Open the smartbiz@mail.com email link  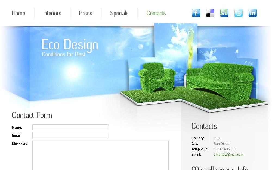pyautogui.click(x=229, y=155)
